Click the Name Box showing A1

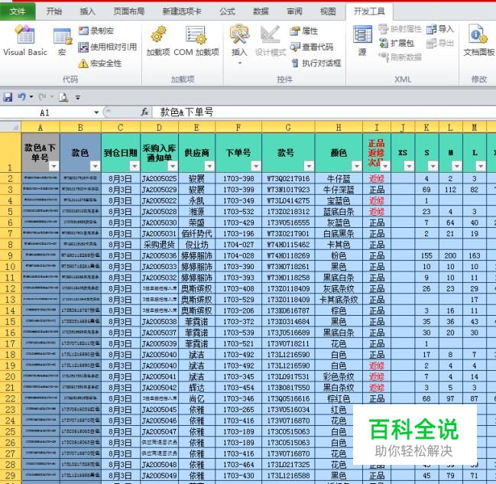pyautogui.click(x=47, y=112)
